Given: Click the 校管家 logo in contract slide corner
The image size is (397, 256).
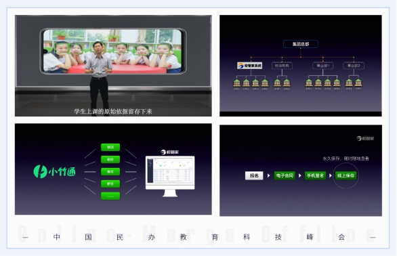Looking at the screenshot, I should [x=365, y=138].
